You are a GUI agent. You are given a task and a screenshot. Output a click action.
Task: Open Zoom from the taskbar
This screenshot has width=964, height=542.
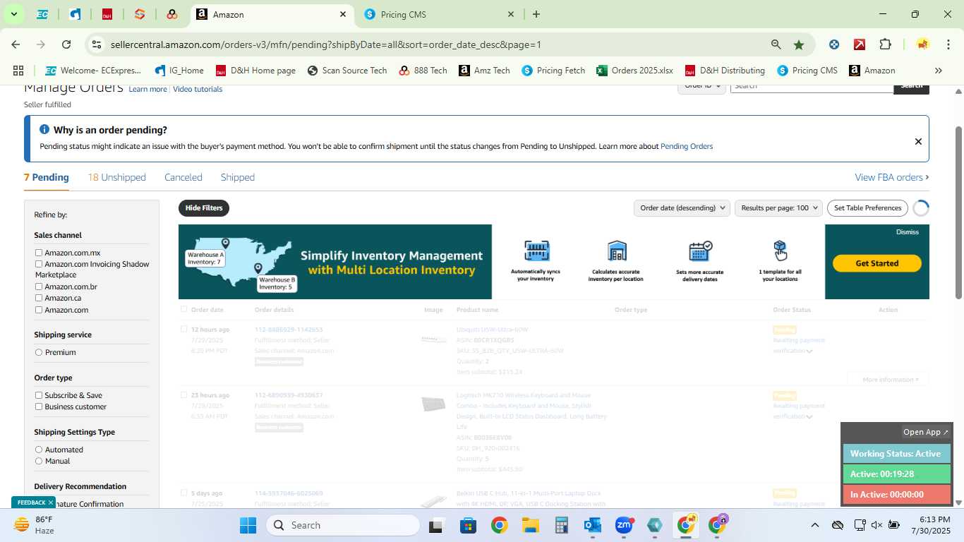624,525
